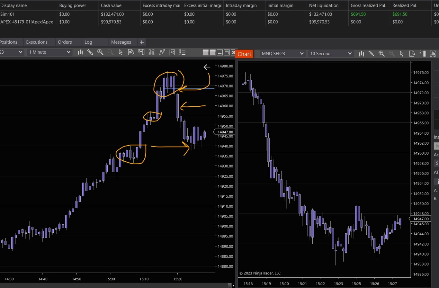Open strategies icon in 1 Minute chart toolbar
Viewport: 439px width, 288px height.
click(162, 52)
